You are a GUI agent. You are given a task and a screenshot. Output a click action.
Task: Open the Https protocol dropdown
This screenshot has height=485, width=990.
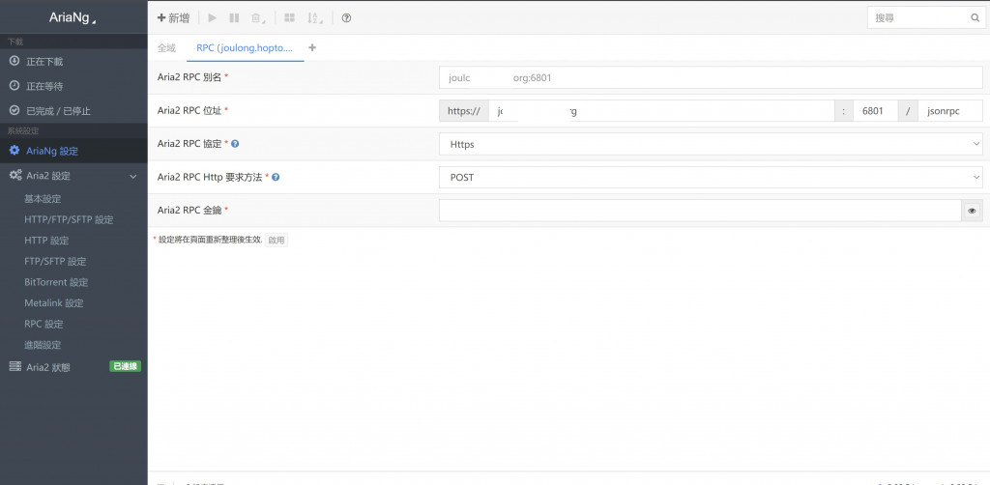[x=711, y=144]
